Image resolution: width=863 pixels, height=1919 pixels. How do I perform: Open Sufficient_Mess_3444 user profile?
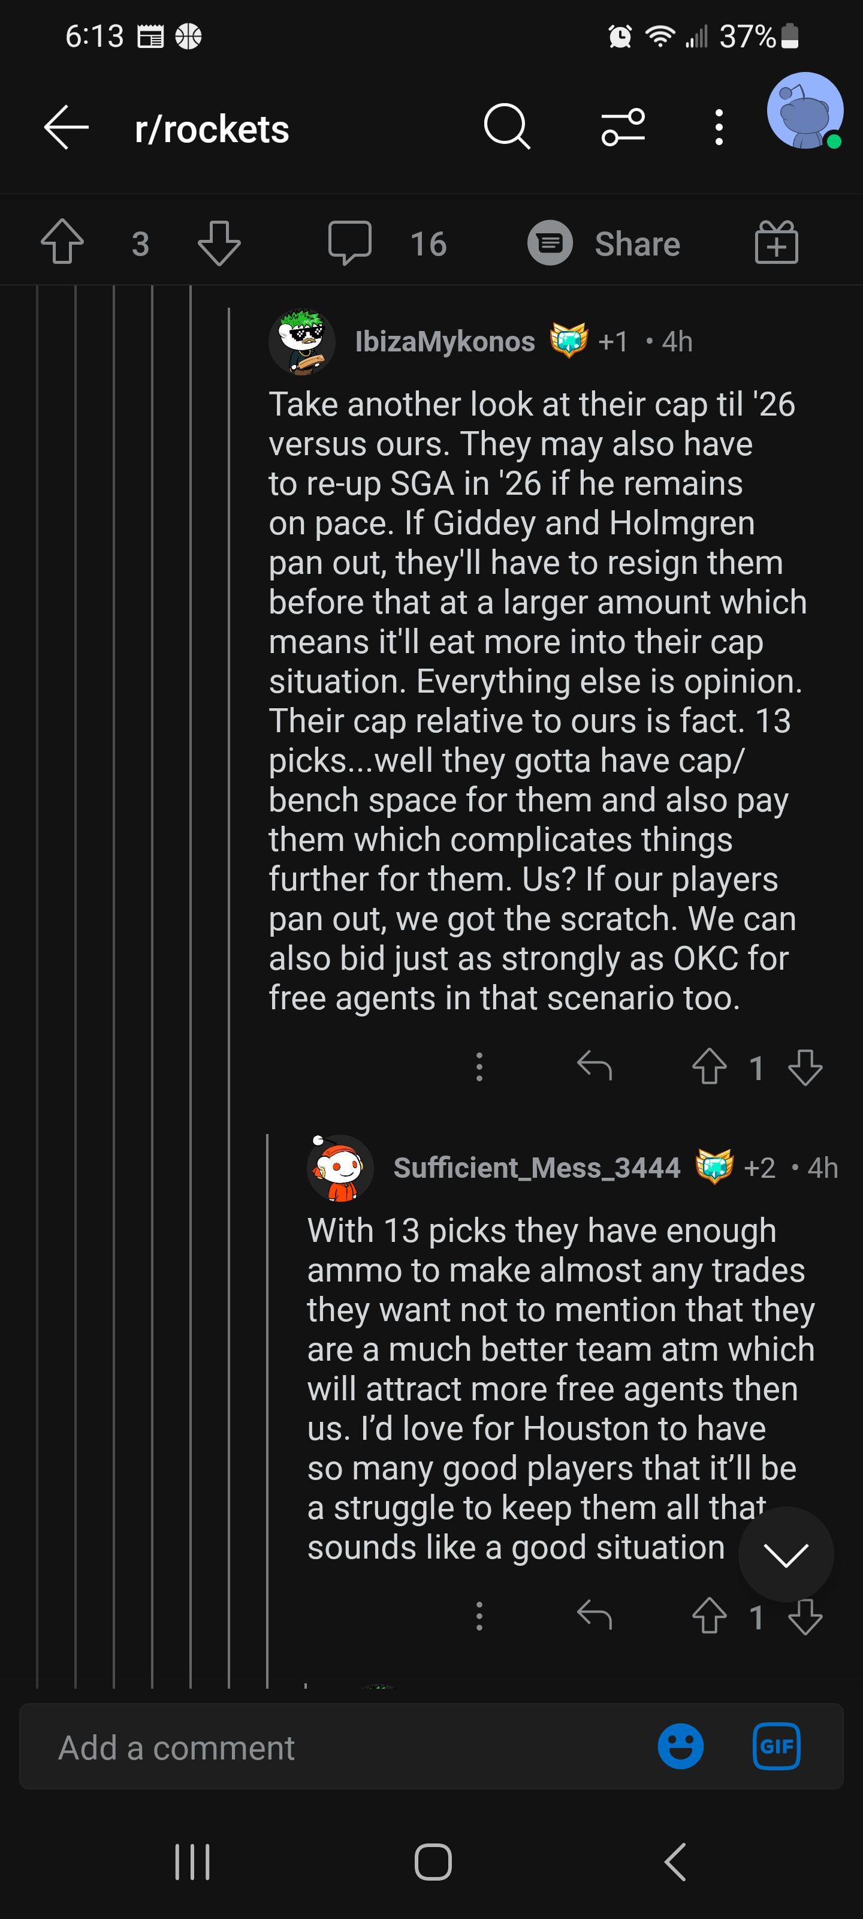pyautogui.click(x=536, y=1168)
